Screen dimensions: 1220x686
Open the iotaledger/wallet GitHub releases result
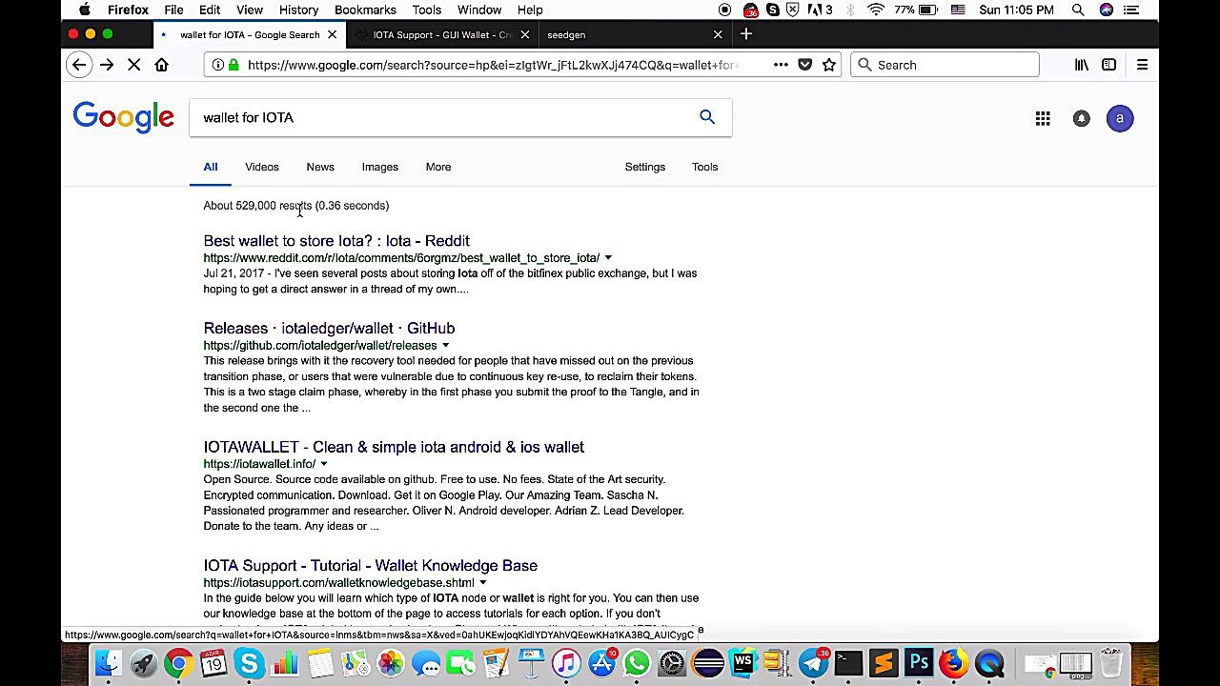click(x=329, y=329)
